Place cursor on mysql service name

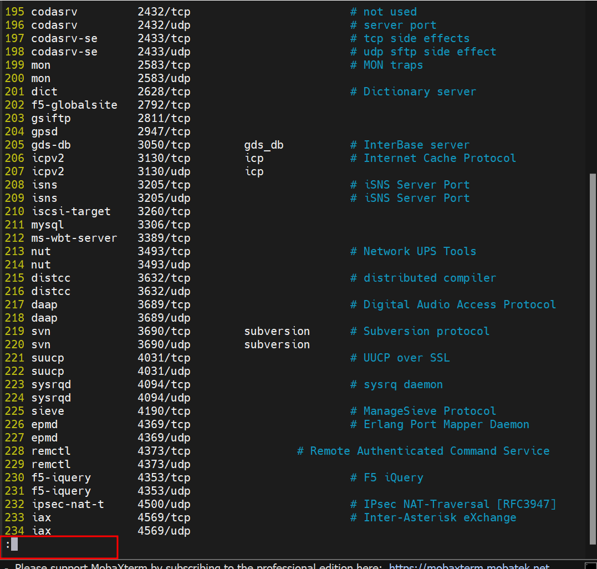pos(48,225)
